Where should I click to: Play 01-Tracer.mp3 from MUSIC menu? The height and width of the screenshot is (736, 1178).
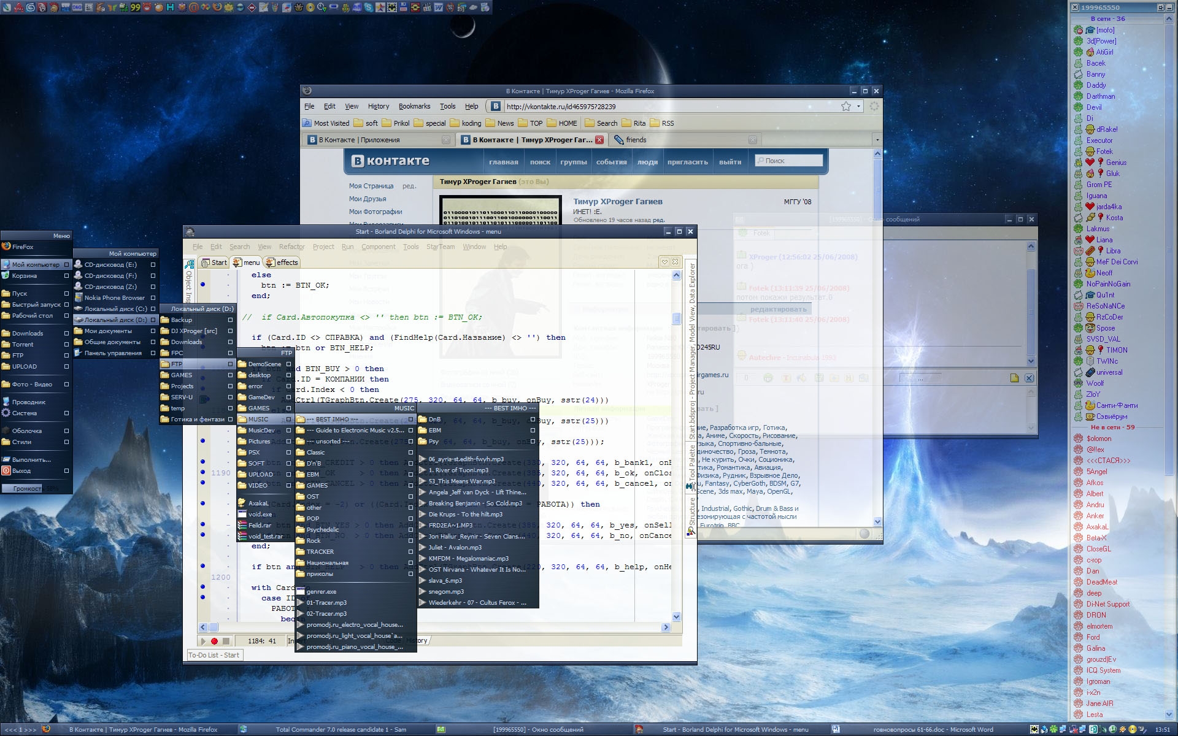(x=355, y=603)
